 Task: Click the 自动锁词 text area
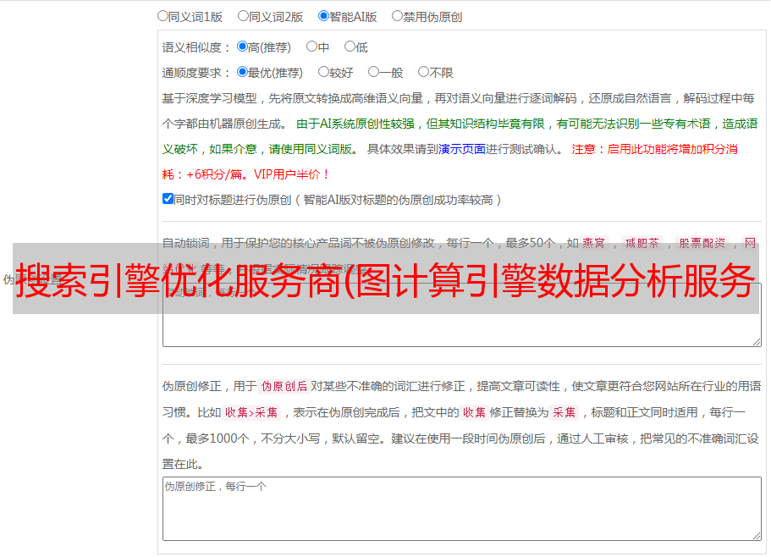462,315
